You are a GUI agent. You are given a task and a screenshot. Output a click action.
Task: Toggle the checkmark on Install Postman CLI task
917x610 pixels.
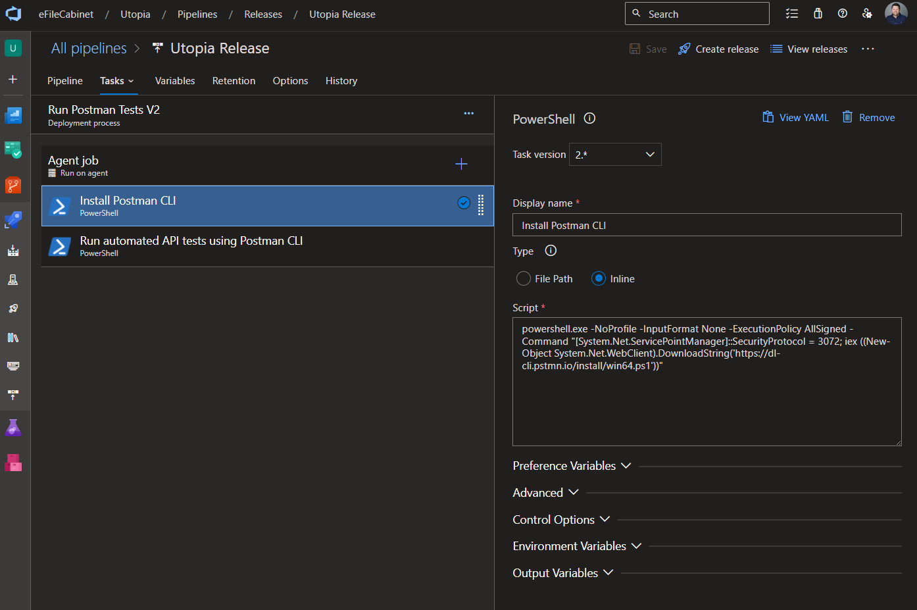(464, 203)
